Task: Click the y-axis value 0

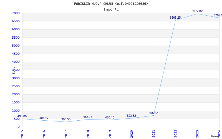Action: [19, 127]
